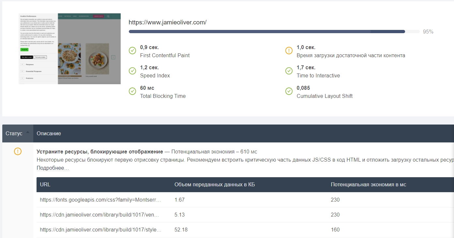
Task: Click the 52.18 data size cell
Action: 181,230
